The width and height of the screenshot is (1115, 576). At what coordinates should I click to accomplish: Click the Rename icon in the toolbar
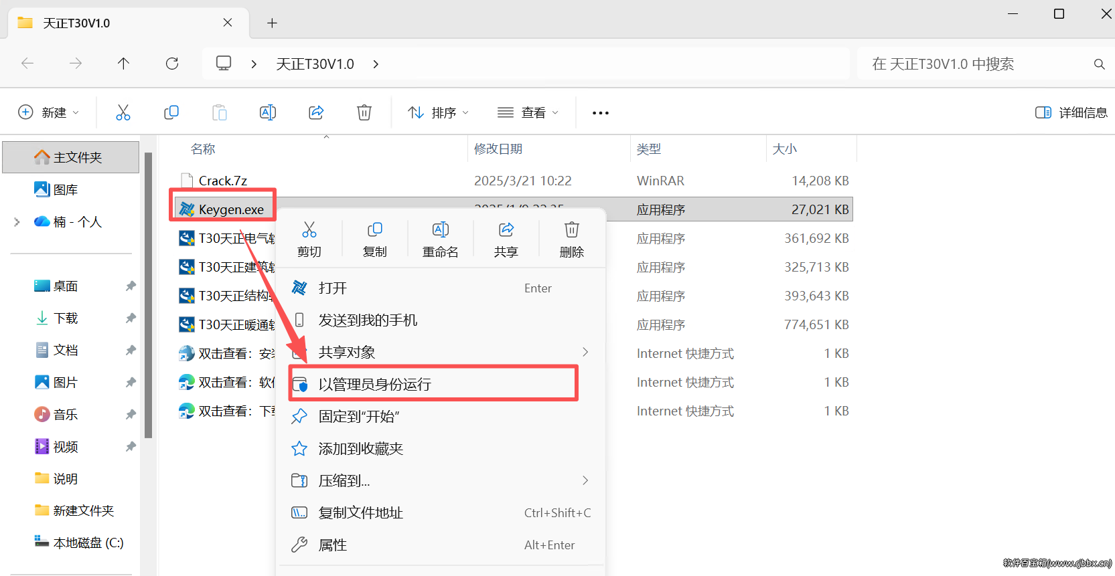point(268,112)
